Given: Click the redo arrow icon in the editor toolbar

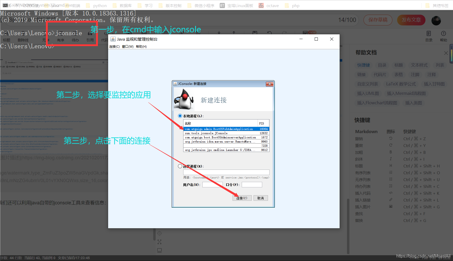Looking at the screenshot, I should 284,33.
